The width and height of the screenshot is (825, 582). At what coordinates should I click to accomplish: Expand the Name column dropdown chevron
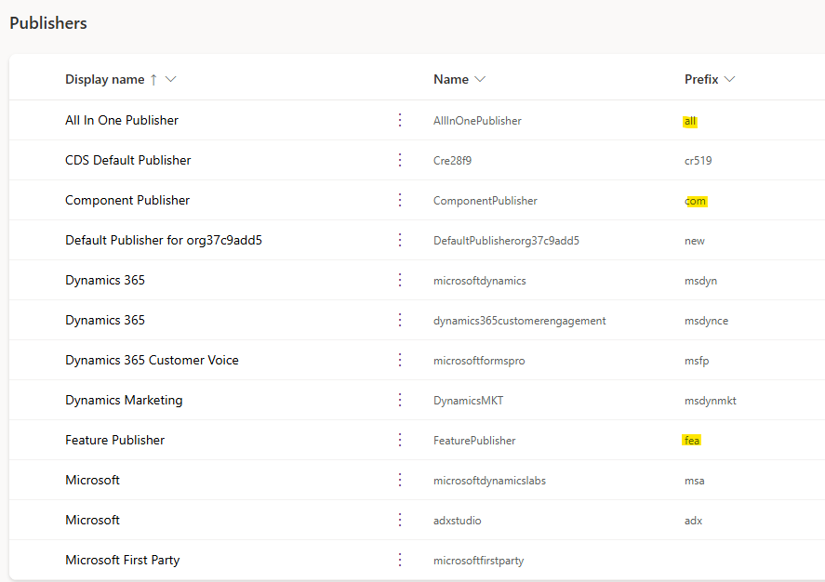[480, 79]
